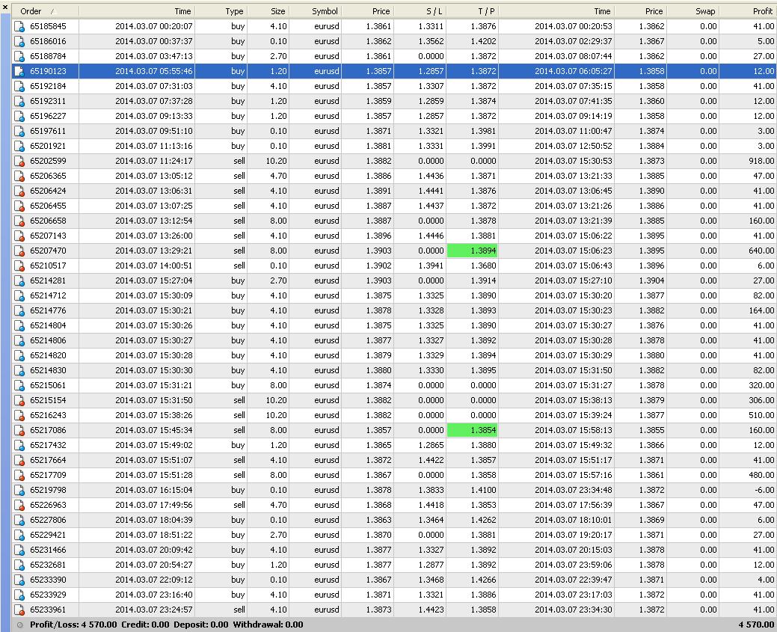Click the sell order icon for 65233961

[x=19, y=610]
